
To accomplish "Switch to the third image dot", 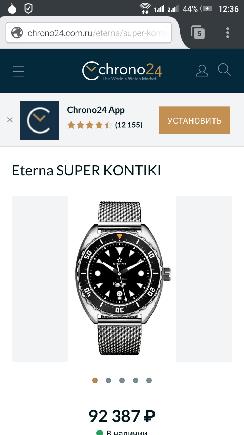I will pos(122,380).
